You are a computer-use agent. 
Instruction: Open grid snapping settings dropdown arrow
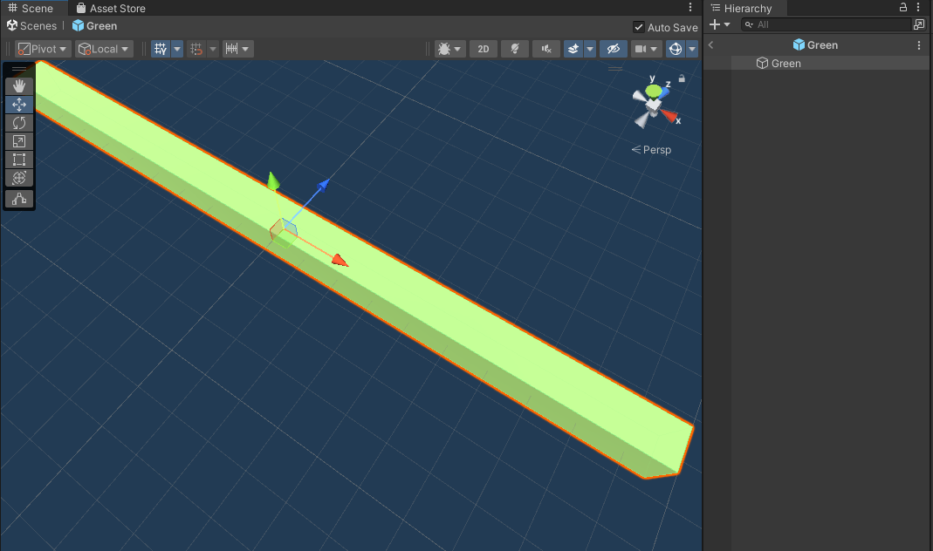212,49
